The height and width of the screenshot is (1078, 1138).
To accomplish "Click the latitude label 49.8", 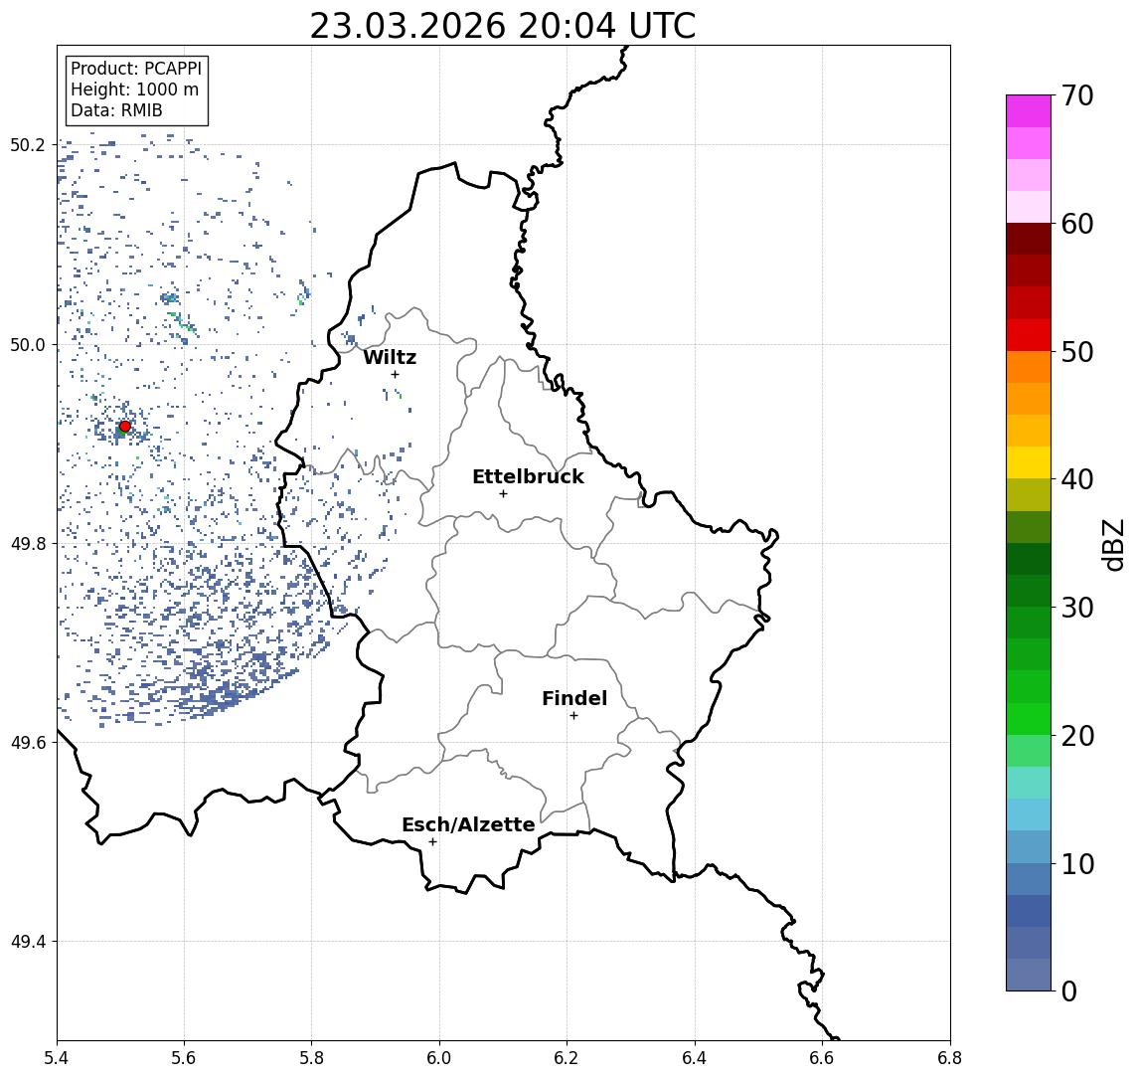I will point(28,544).
